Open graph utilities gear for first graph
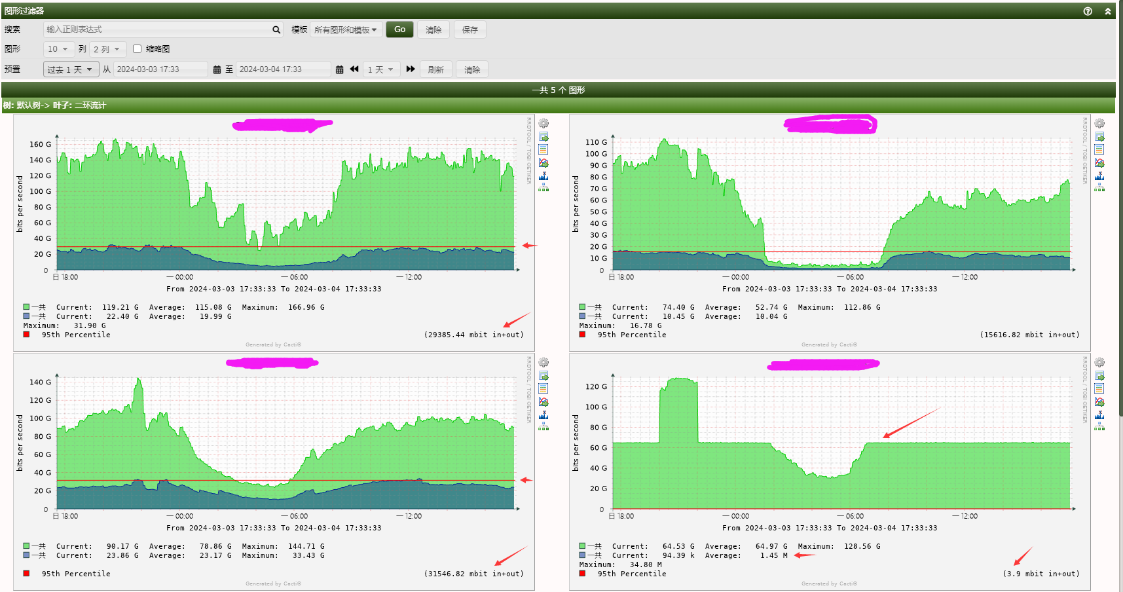1123x592 pixels. (543, 123)
